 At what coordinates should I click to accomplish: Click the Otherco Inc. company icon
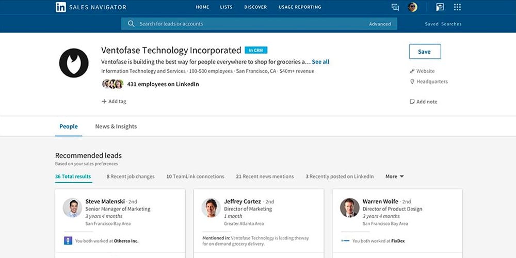coord(68,240)
